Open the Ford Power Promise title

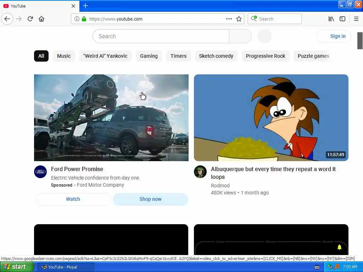pyautogui.click(x=77, y=169)
